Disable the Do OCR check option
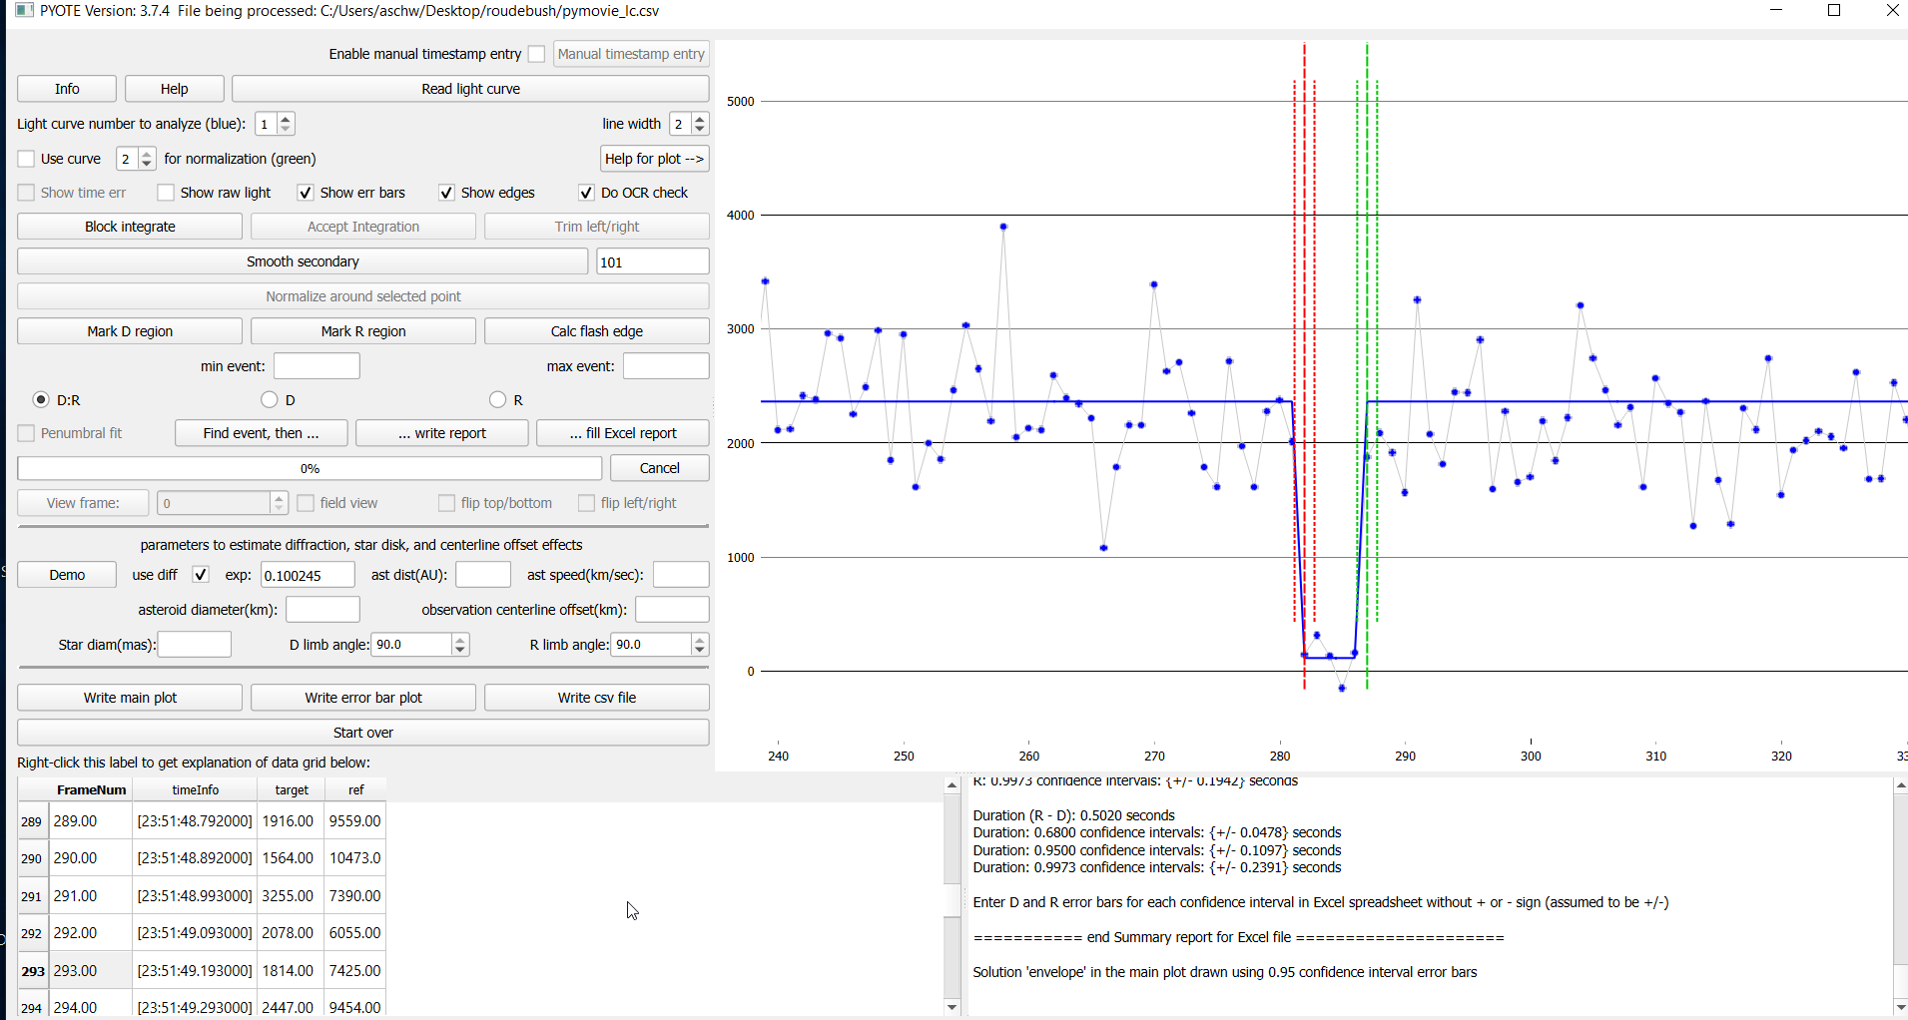Image resolution: width=1908 pixels, height=1020 pixels. coord(586,193)
